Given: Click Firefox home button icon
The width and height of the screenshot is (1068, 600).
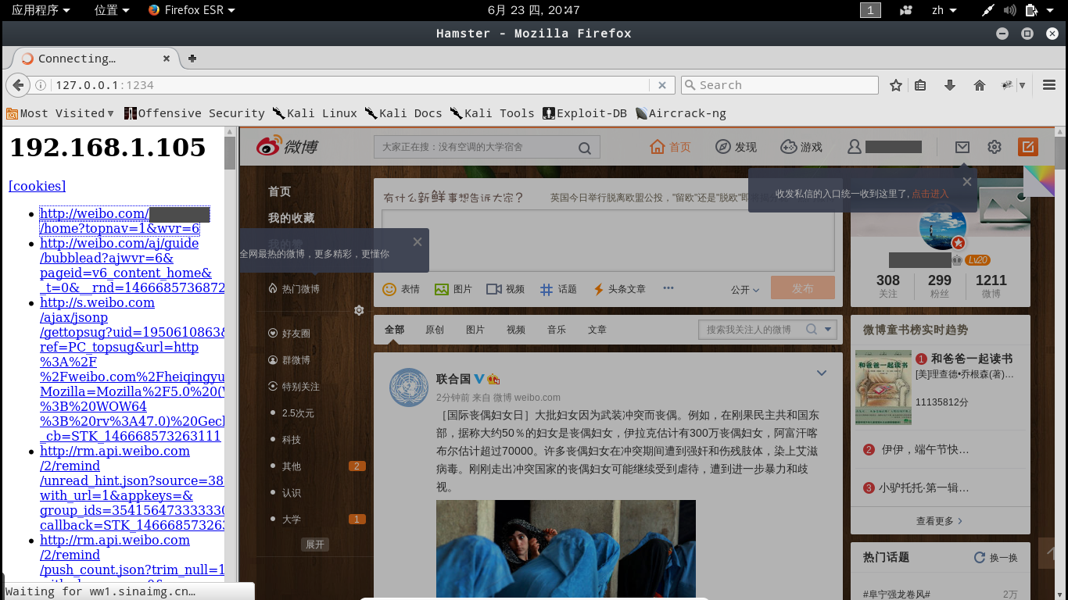Looking at the screenshot, I should pos(979,85).
